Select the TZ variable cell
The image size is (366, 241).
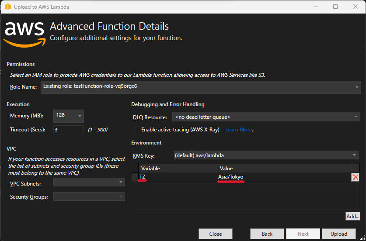pyautogui.click(x=178, y=177)
